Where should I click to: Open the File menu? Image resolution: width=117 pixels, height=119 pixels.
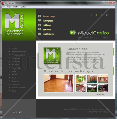click(x=4, y=7)
